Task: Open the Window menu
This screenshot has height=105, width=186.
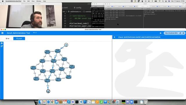Action: [39, 1]
